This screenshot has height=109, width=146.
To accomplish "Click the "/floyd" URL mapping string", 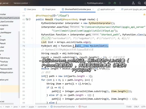I will [63, 16].
